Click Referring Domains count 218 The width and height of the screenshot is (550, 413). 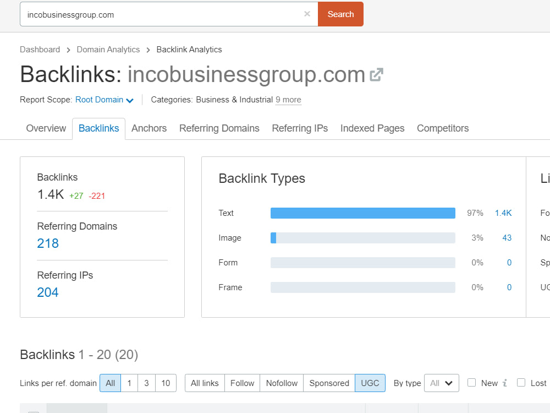pyautogui.click(x=48, y=243)
